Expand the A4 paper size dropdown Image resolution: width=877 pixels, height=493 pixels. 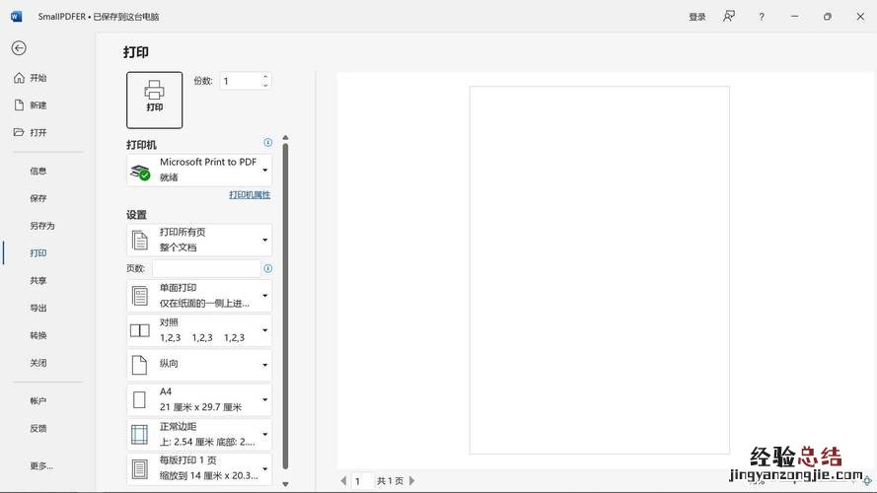[x=199, y=399]
